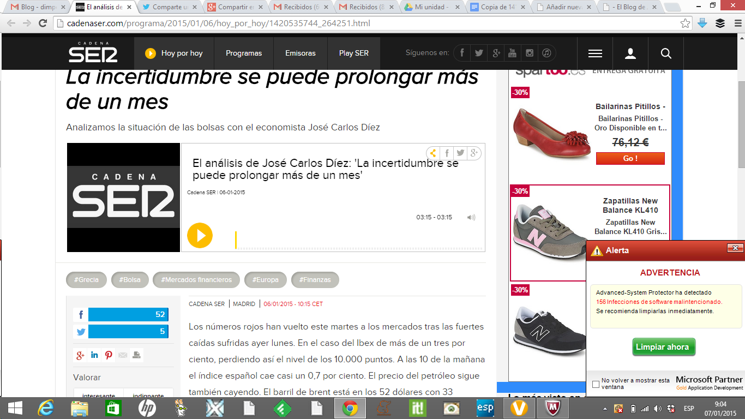Share article on Google+ in the sidebar
Viewport: 745px width, 419px height.
pos(80,355)
